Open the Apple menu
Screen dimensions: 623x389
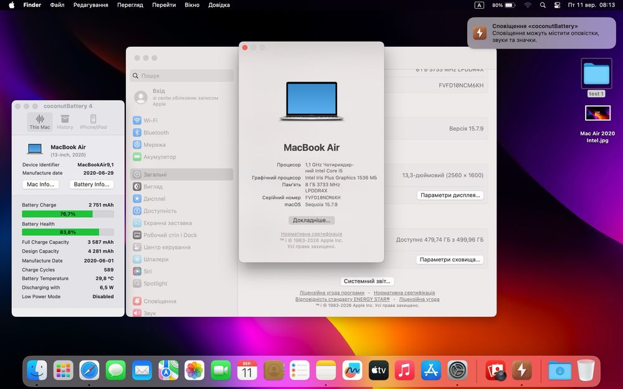point(11,5)
